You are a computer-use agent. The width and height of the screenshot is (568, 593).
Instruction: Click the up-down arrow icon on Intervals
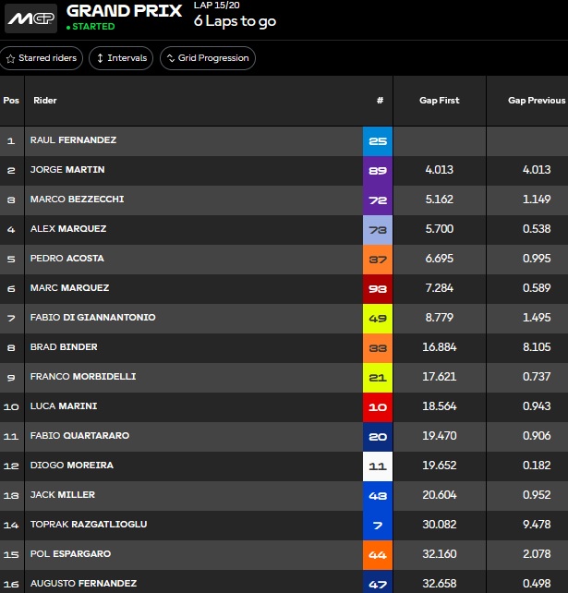[100, 58]
